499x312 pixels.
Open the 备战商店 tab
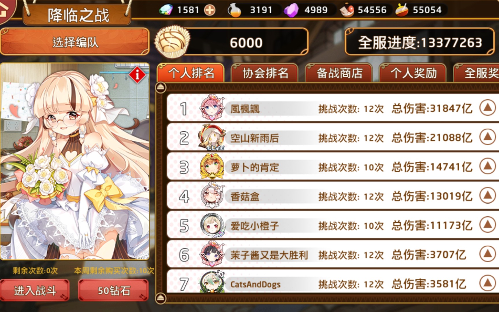(339, 73)
